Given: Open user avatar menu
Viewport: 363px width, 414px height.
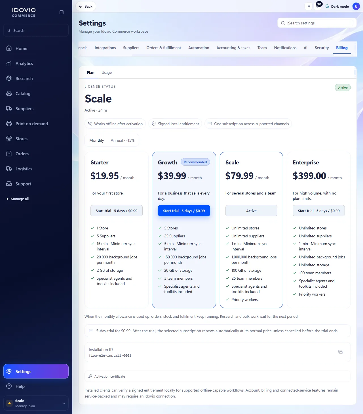Looking at the screenshot, I should (356, 6).
